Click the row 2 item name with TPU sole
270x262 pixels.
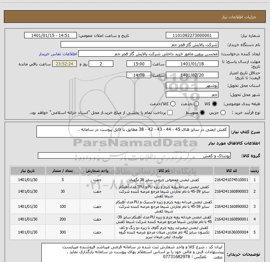[164, 191]
